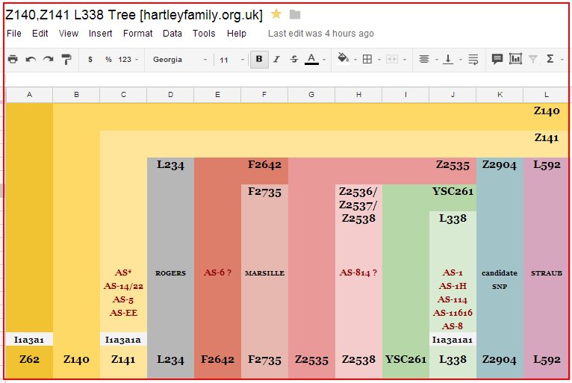Image resolution: width=572 pixels, height=383 pixels.
Task: Select the Z2536/Z2537/Z2538 cell
Action: 358,205
